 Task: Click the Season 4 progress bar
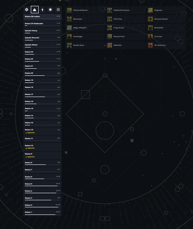pyautogui.click(x=42, y=193)
